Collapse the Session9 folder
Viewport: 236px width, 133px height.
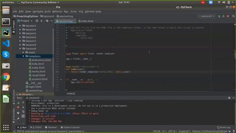(20, 48)
